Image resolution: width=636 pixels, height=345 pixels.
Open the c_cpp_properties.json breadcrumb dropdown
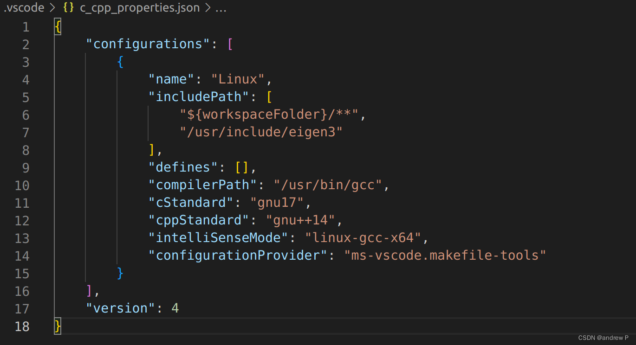point(139,7)
